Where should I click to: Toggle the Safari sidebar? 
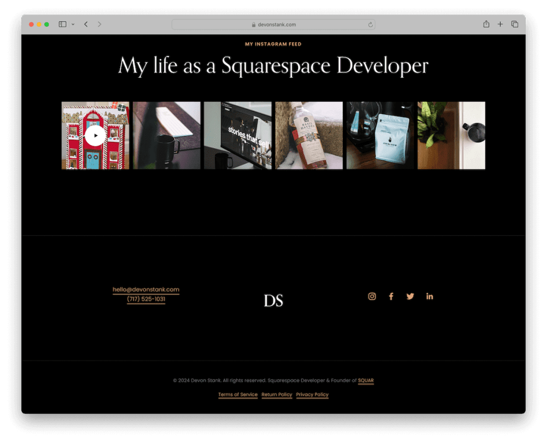pos(62,24)
